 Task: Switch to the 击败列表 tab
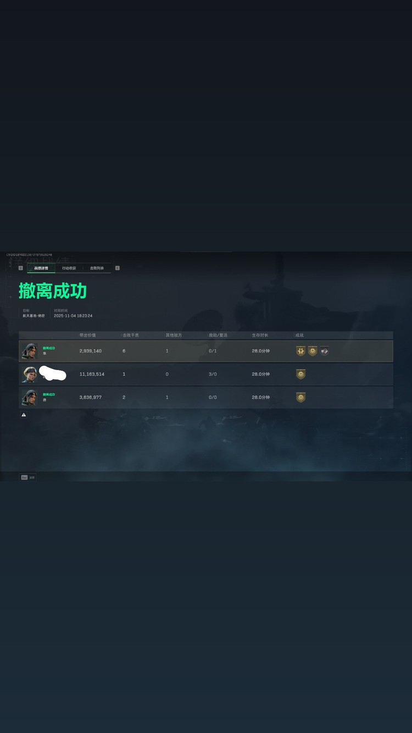pyautogui.click(x=97, y=268)
